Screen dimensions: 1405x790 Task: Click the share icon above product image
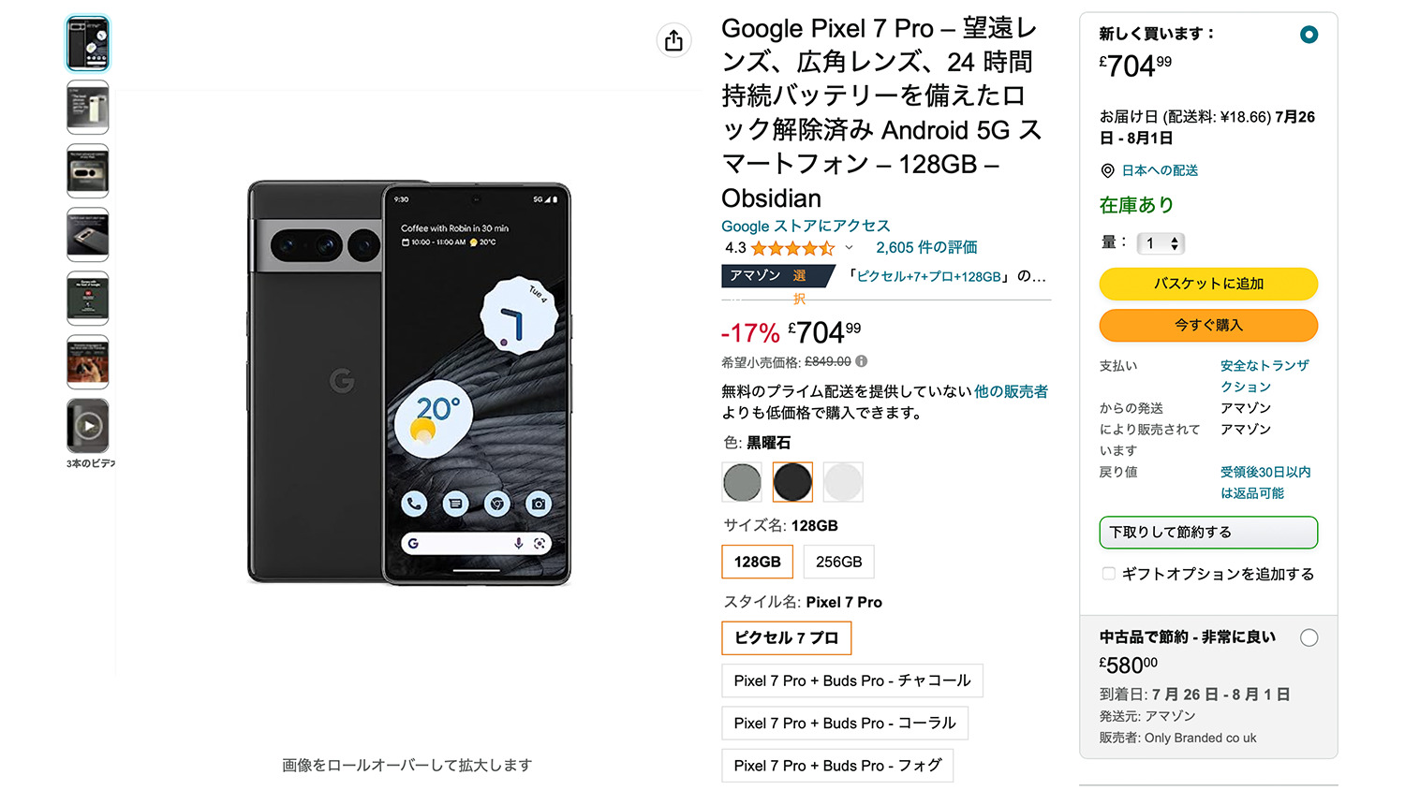pyautogui.click(x=673, y=40)
